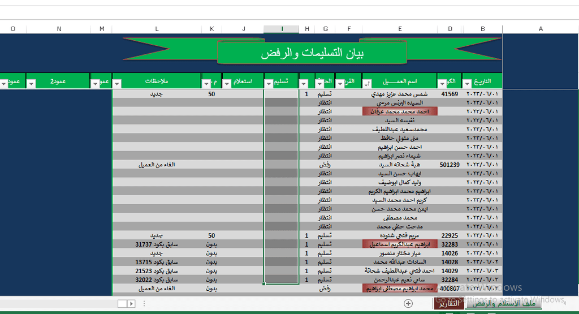579x314 pixels.
Task: Select column L header
Action: click(157, 29)
